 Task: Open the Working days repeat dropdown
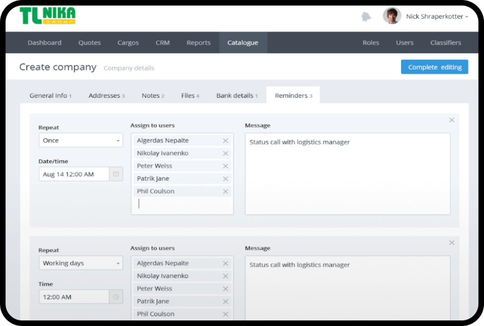click(x=80, y=263)
